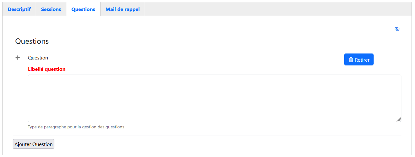Click empty area right of Retirer button

pos(388,60)
